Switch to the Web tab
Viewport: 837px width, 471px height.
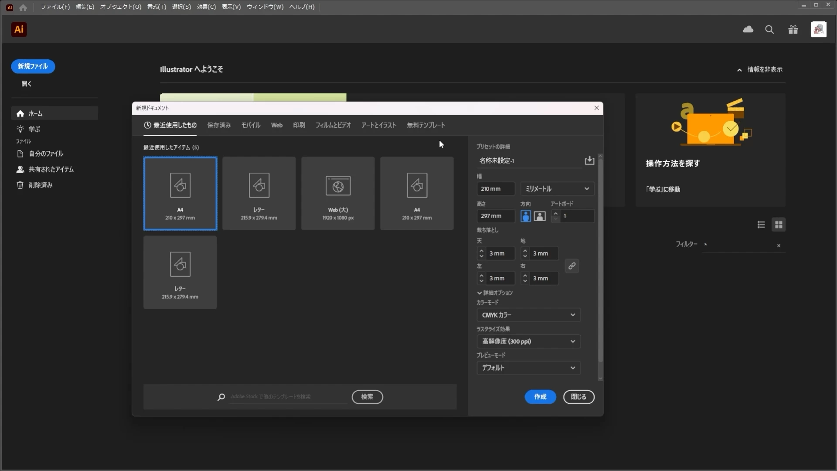[277, 125]
